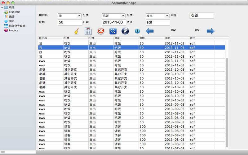Click the blue plus add icon
The height and width of the screenshot is (155, 248).
tap(137, 31)
